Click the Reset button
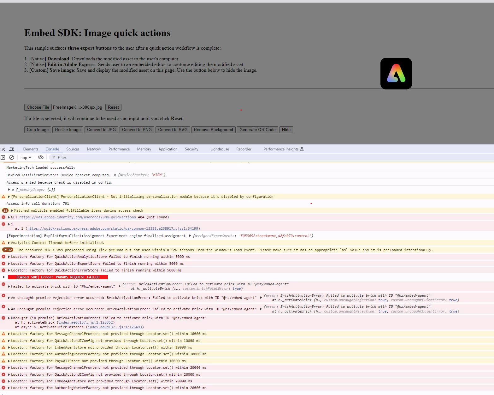The height and width of the screenshot is (395, 494). click(x=113, y=107)
